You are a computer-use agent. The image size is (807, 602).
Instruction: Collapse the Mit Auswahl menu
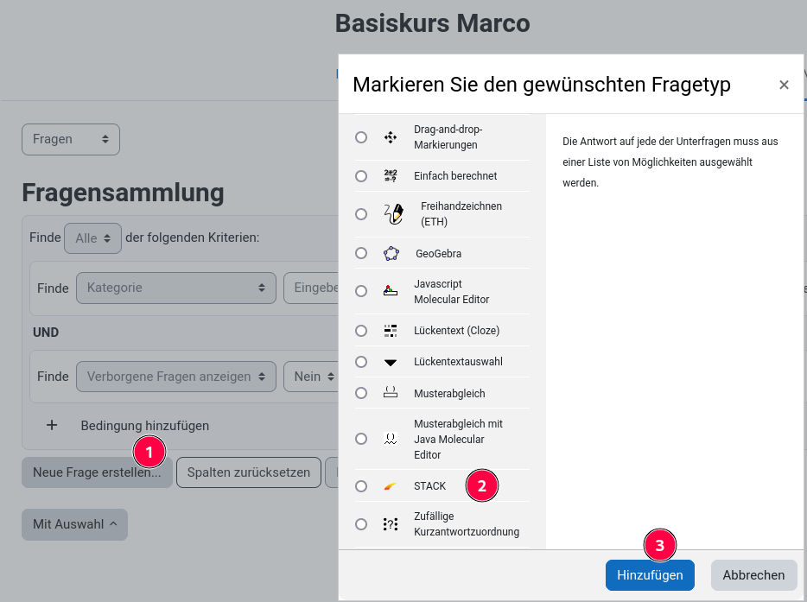74,524
